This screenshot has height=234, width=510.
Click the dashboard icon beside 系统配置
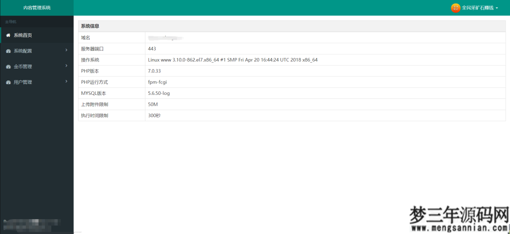[x=8, y=51]
